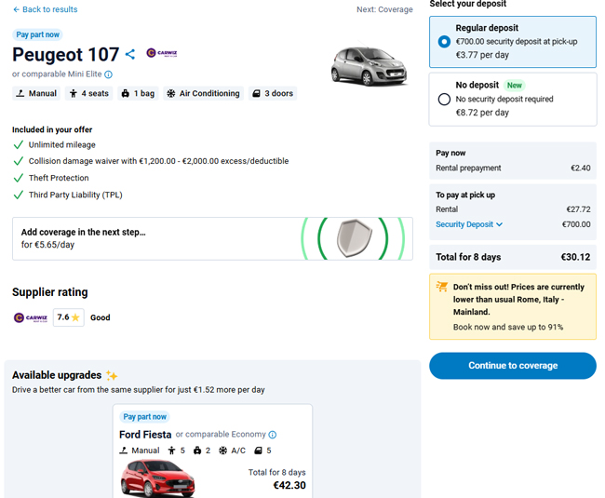Viewport: 605px width, 498px height.
Task: Click the Rental €27.72 pick up amount
Action: click(578, 209)
